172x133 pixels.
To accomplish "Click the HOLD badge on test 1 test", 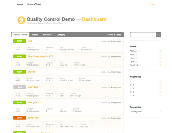I will point(20,87).
